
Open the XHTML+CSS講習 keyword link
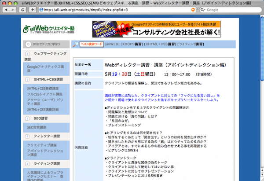[x=160, y=44]
